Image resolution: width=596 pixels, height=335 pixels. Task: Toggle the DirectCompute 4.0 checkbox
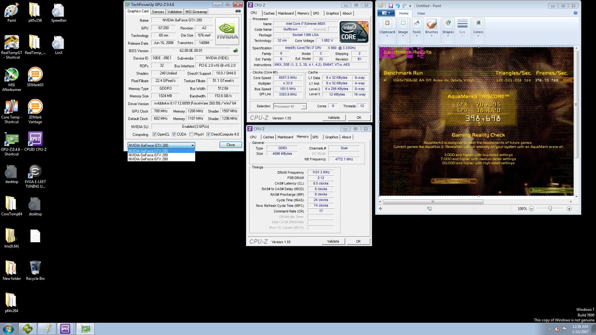pyautogui.click(x=208, y=134)
